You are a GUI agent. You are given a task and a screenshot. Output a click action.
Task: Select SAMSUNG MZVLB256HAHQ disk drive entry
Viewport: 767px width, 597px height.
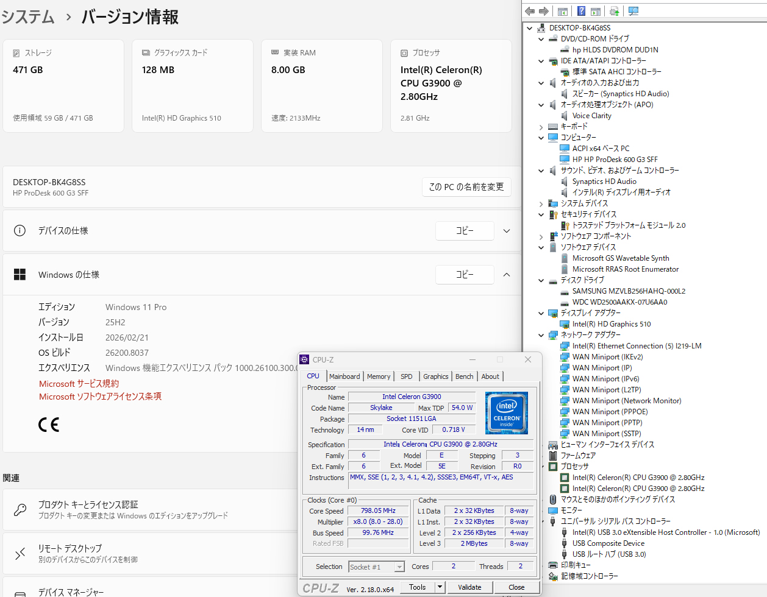pyautogui.click(x=628, y=291)
